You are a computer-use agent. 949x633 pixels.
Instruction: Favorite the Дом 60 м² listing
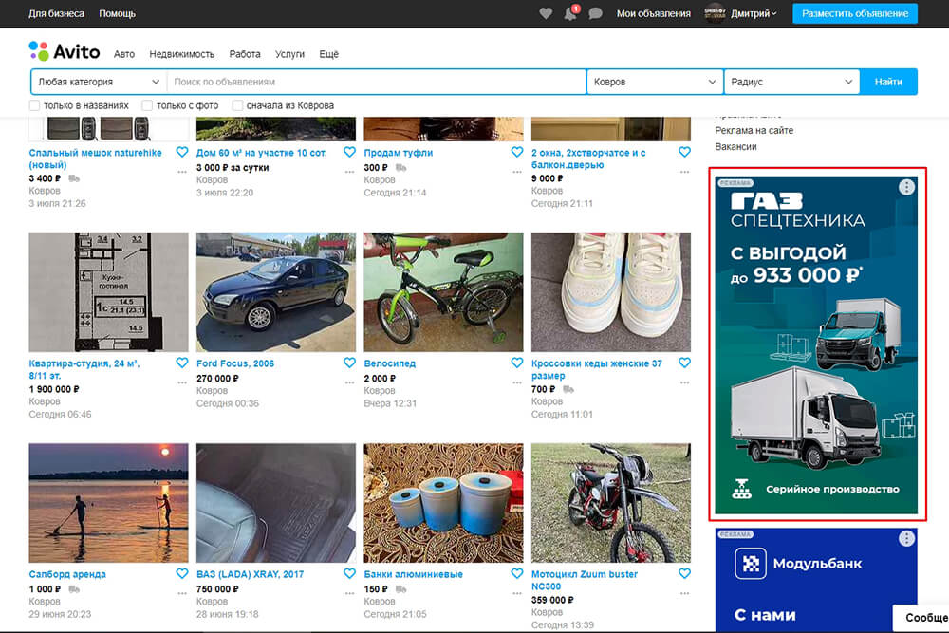(349, 152)
